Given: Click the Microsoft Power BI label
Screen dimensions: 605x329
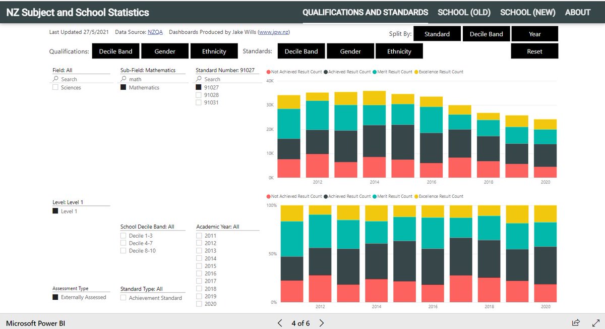Looking at the screenshot, I should pos(35,323).
